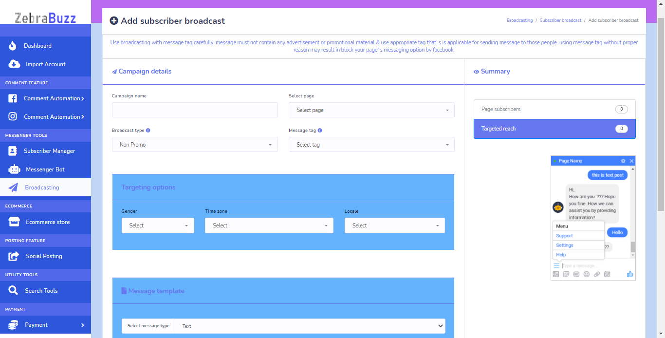
Task: Click the bot avatar in chat preview
Action: 558,207
